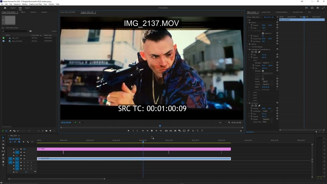This screenshot has width=327, height=184.
Task: Open Export workspace
Action: pos(27,8)
